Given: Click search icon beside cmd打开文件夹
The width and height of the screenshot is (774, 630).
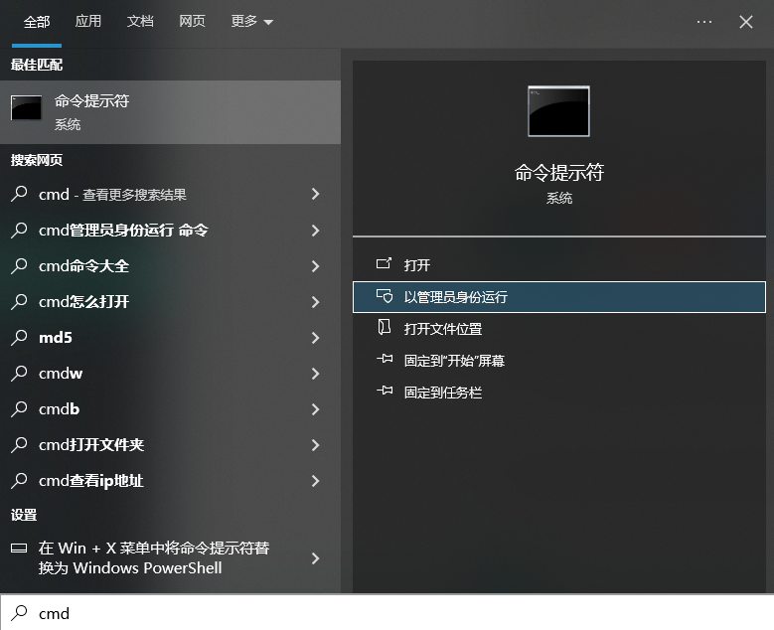Looking at the screenshot, I should (x=19, y=444).
